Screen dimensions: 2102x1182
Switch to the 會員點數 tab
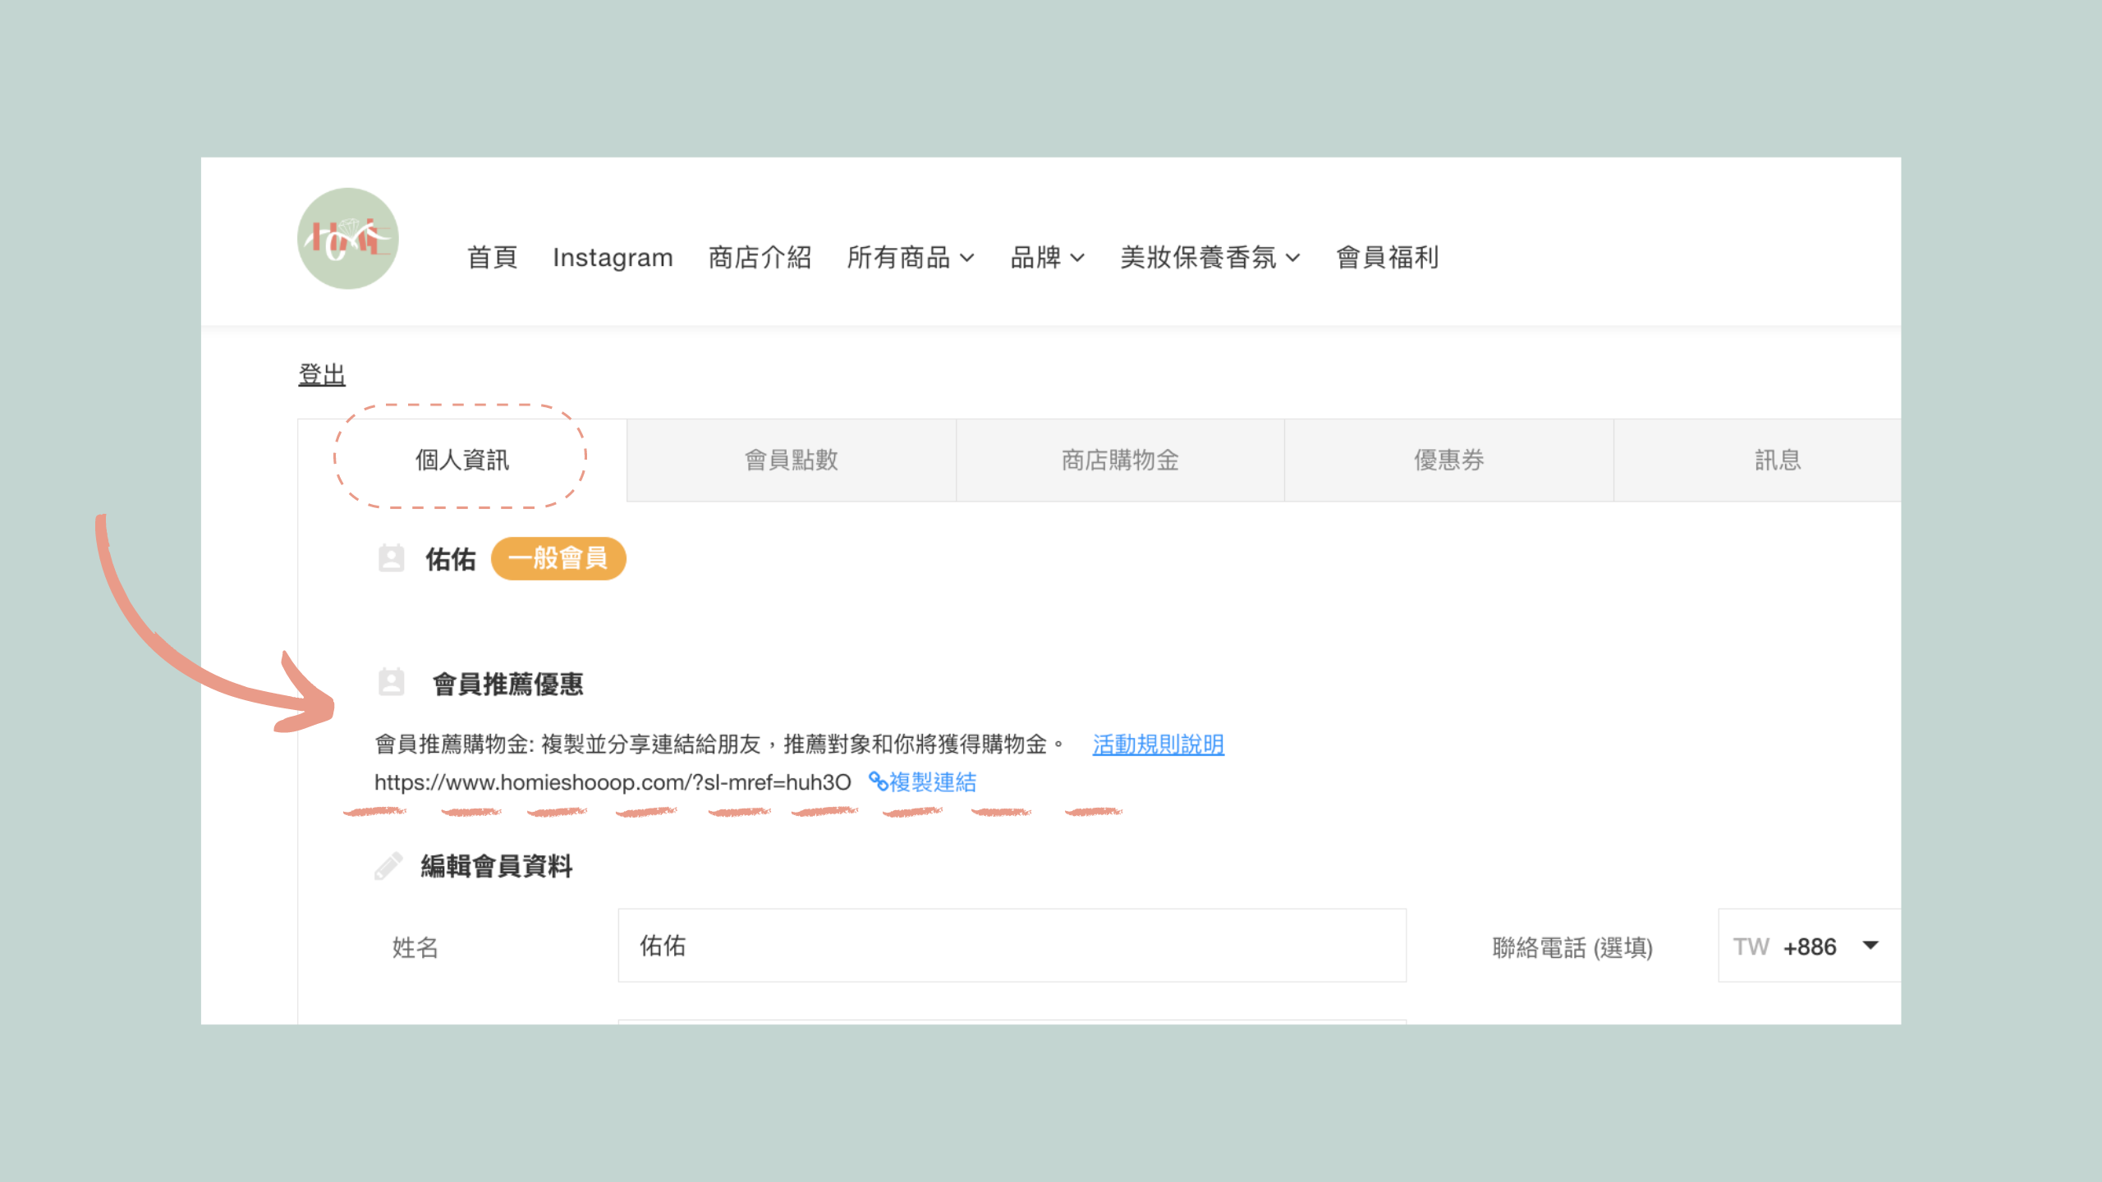click(x=792, y=460)
